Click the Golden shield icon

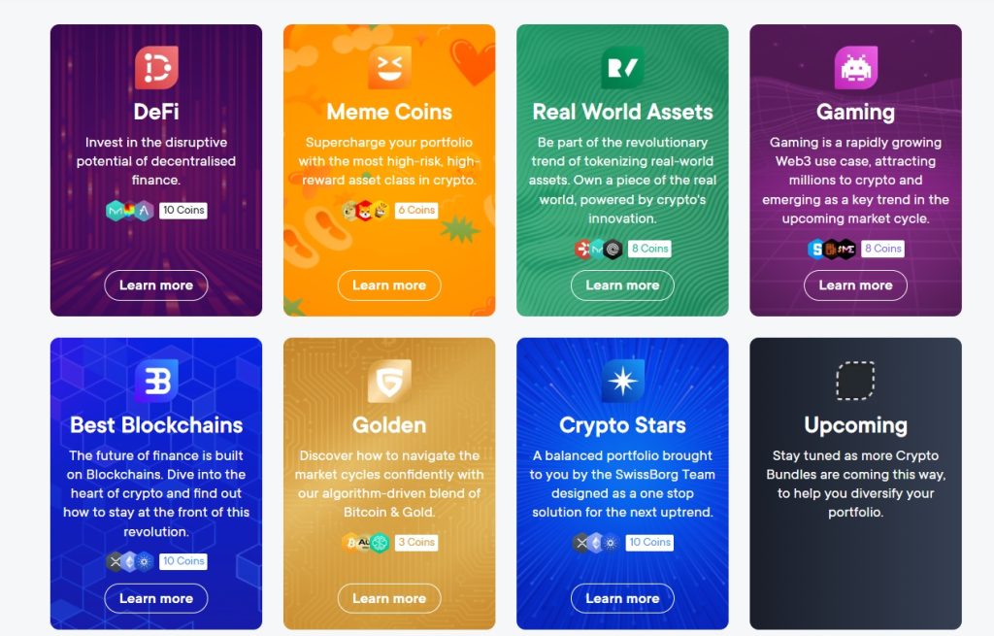(389, 382)
